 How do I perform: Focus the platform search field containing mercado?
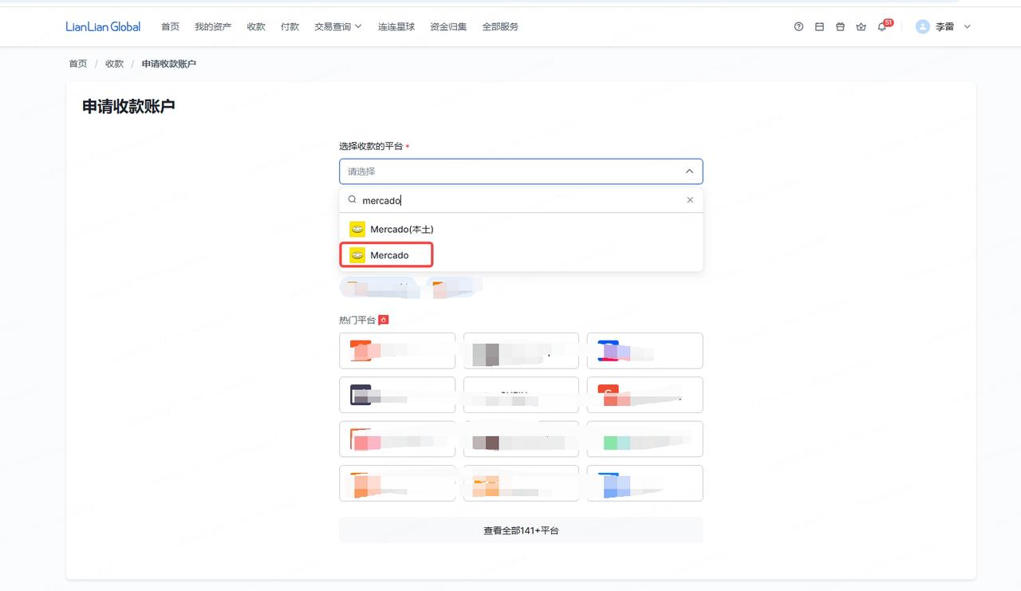tap(521, 200)
